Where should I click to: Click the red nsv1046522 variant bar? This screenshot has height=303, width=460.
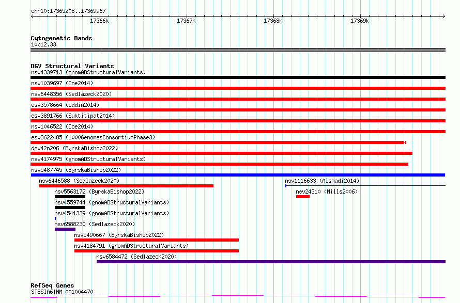click(238, 132)
